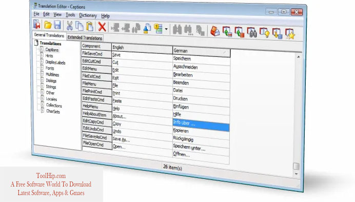Click the scrollbar up arrow
This screenshot has height=202, width=355.
[x=299, y=57]
